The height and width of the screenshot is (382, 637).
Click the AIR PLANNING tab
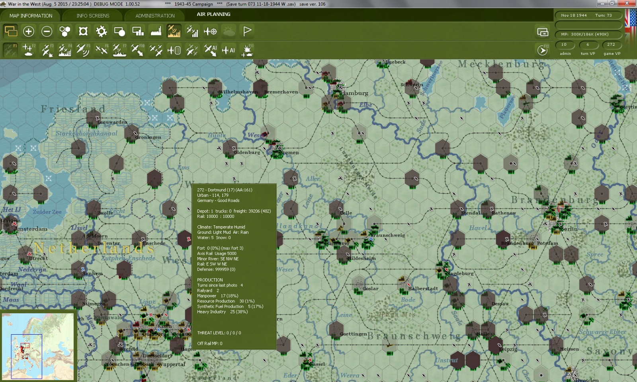pyautogui.click(x=213, y=14)
